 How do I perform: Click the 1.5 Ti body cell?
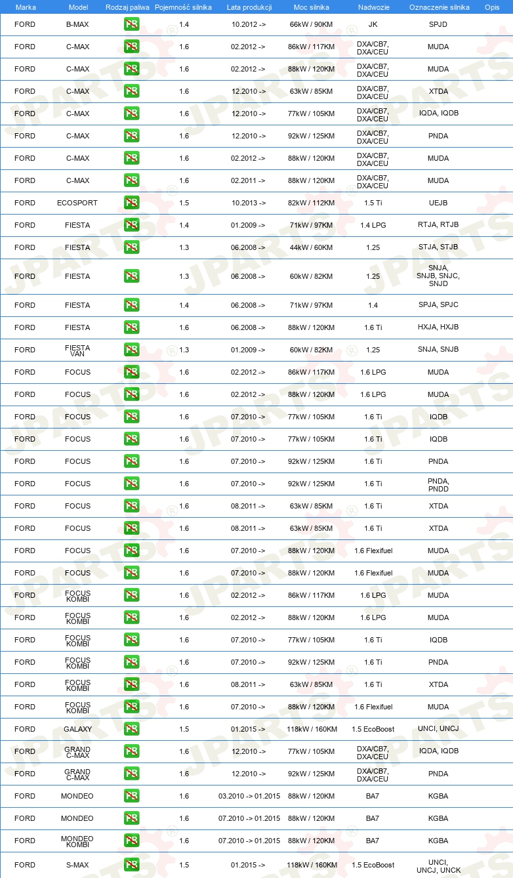click(373, 203)
